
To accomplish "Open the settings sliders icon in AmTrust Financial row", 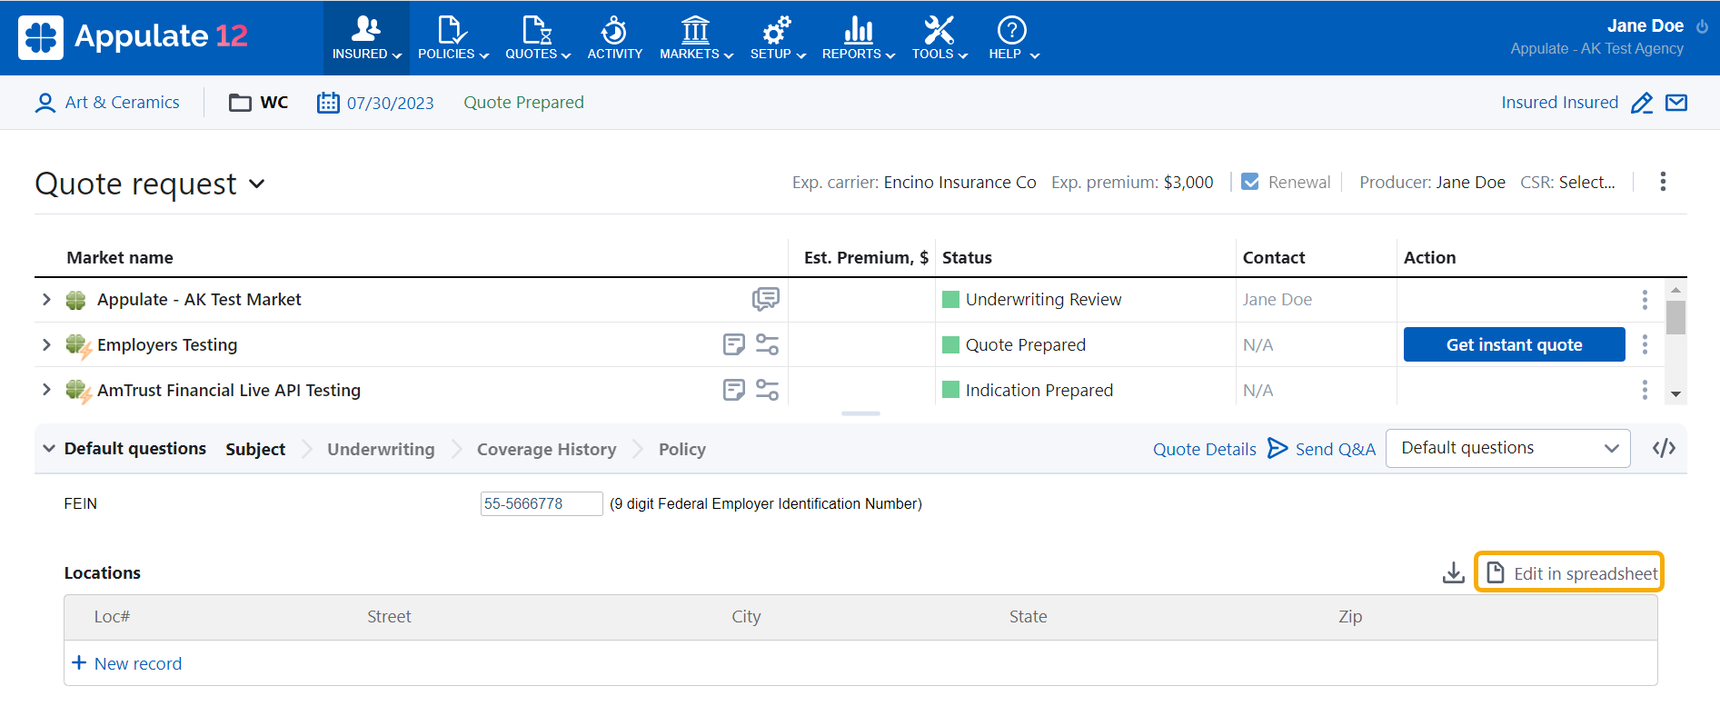I will pyautogui.click(x=768, y=390).
